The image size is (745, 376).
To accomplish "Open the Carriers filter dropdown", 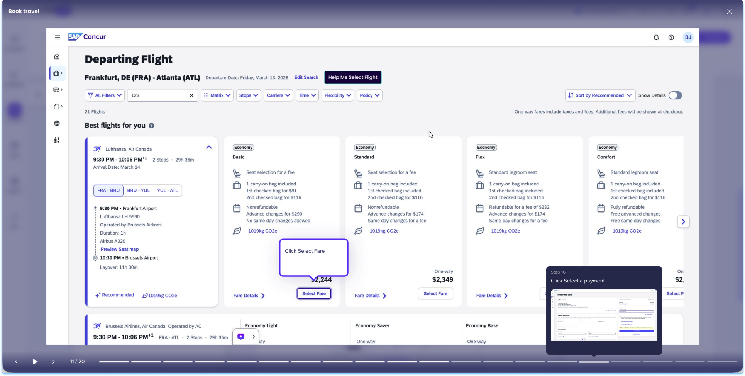I will [278, 95].
